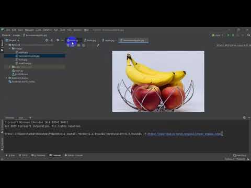Open the run configuration dropdown
This screenshot has width=251, height=188.
[x=218, y=35]
